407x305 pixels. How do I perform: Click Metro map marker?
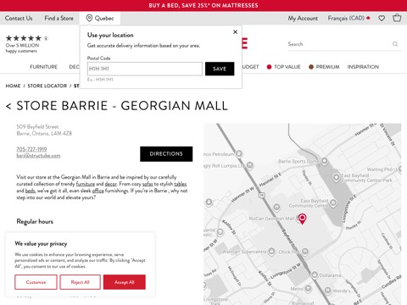(308, 289)
